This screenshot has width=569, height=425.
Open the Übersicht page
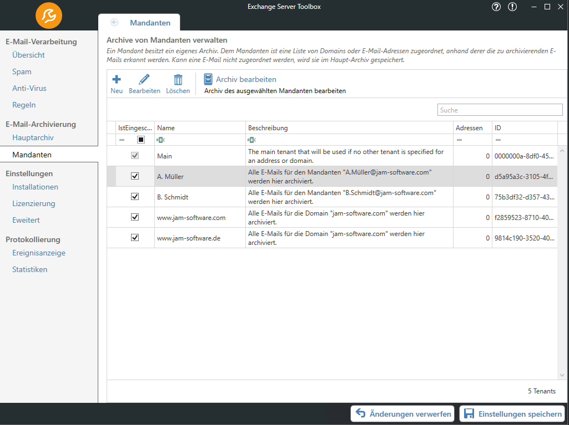pyautogui.click(x=28, y=55)
